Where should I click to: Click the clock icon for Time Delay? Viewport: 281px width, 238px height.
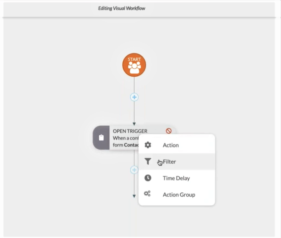point(148,178)
